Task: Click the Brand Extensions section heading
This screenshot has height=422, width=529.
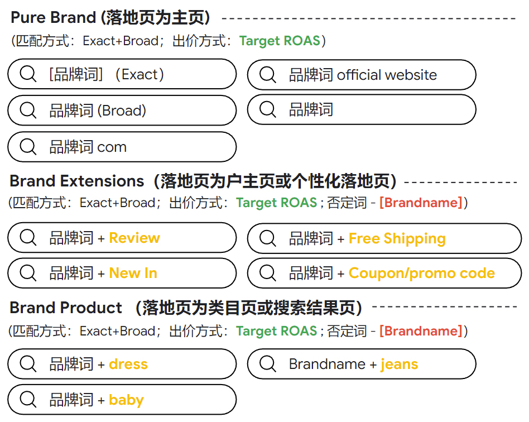Action: point(204,181)
